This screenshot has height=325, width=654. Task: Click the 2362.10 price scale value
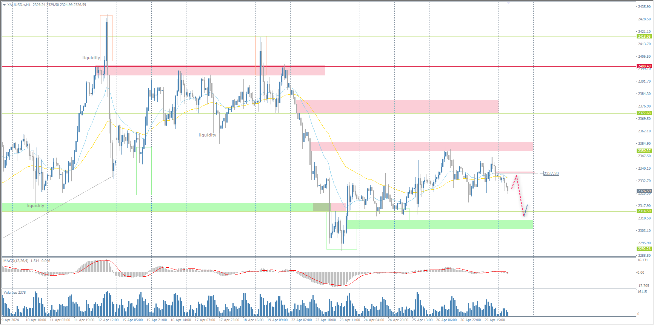click(x=644, y=131)
